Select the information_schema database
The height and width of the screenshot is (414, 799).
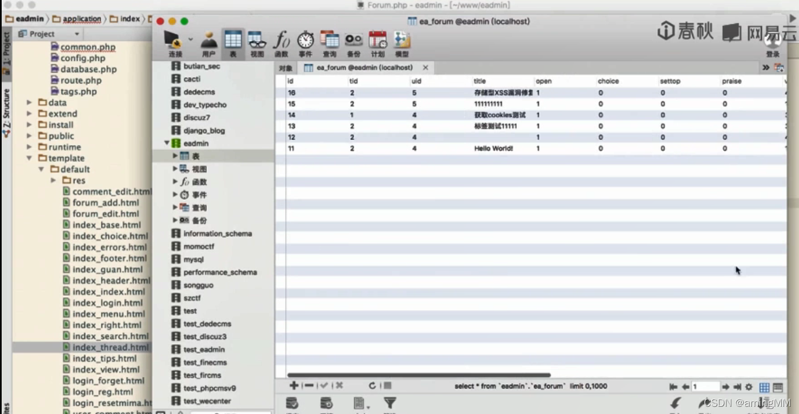click(x=217, y=234)
